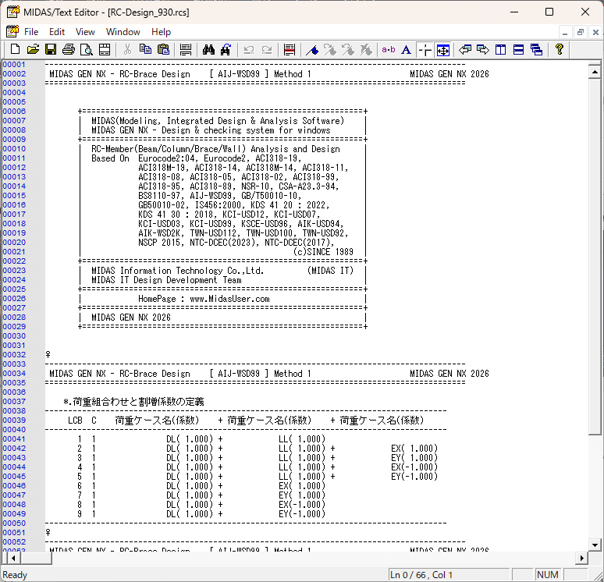Toggle whitespace display with the a·b icon
604x582 pixels.
point(389,50)
